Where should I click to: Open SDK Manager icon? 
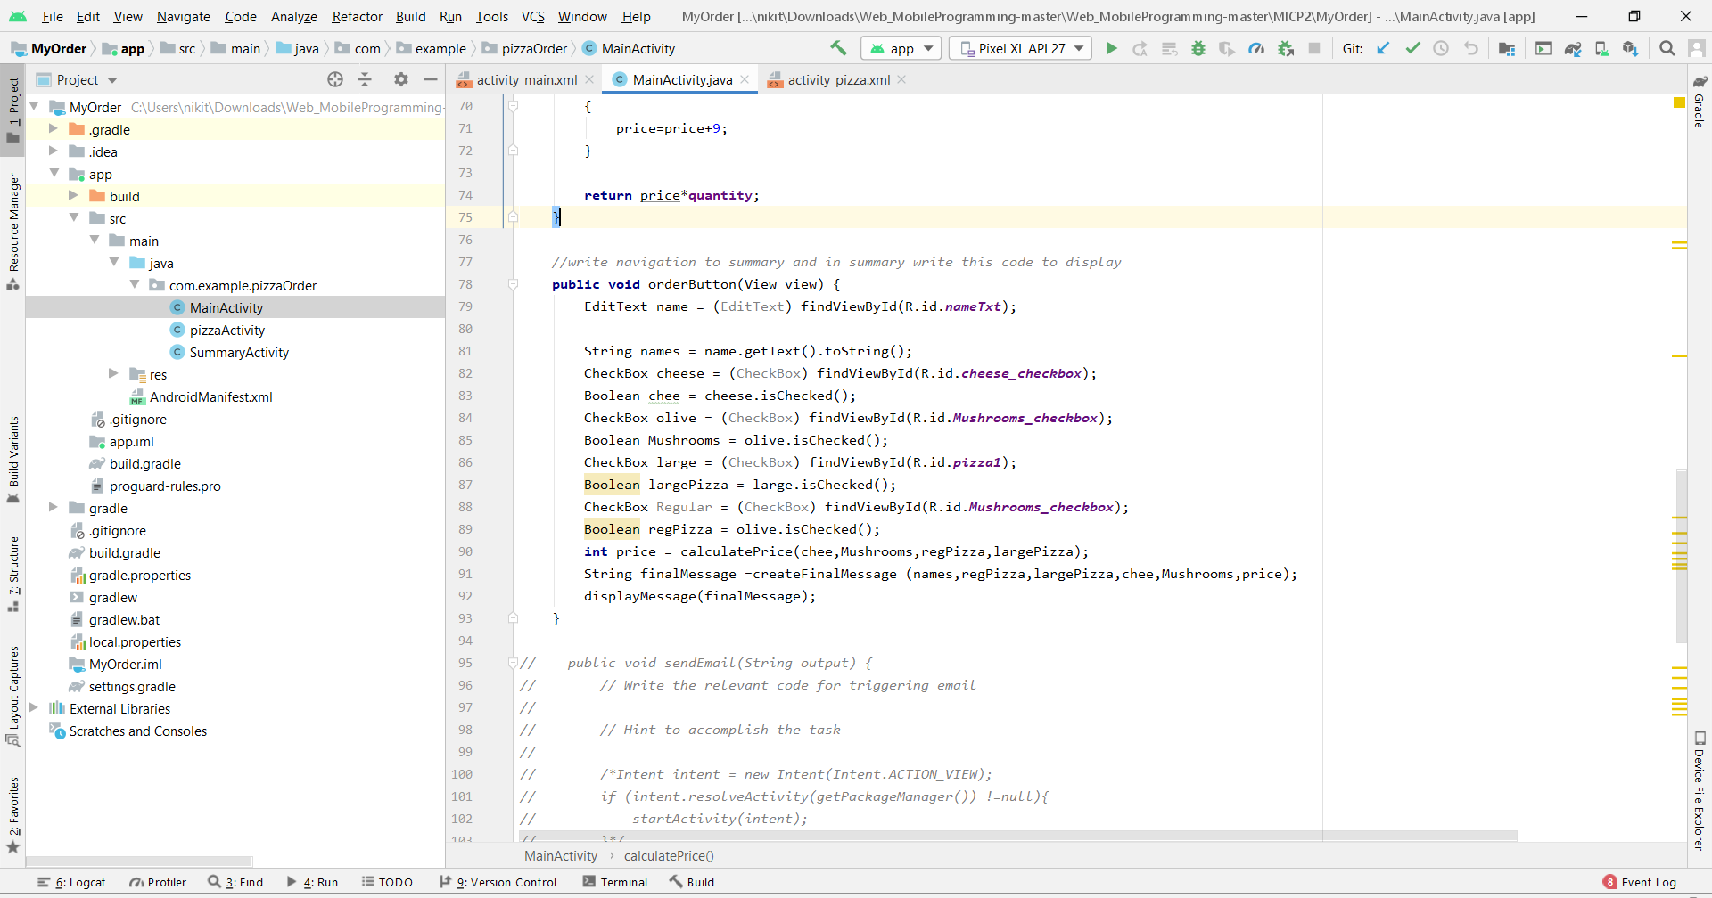click(x=1631, y=48)
